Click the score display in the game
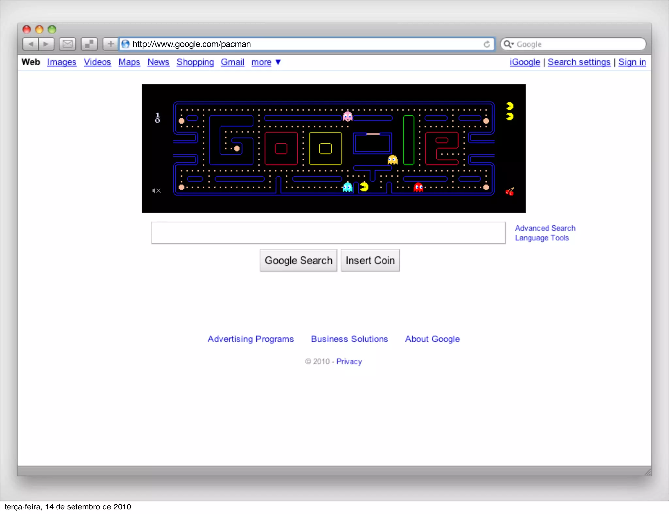This screenshot has width=669, height=514. [158, 118]
